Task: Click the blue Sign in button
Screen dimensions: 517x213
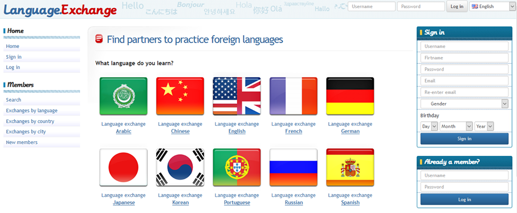Action: [x=464, y=139]
